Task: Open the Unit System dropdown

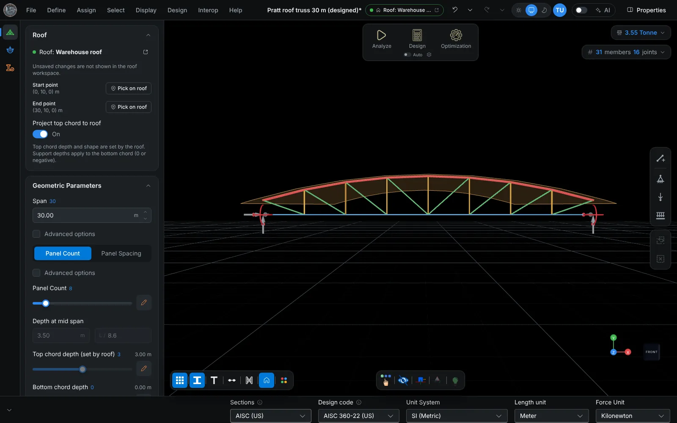Action: pos(457,416)
